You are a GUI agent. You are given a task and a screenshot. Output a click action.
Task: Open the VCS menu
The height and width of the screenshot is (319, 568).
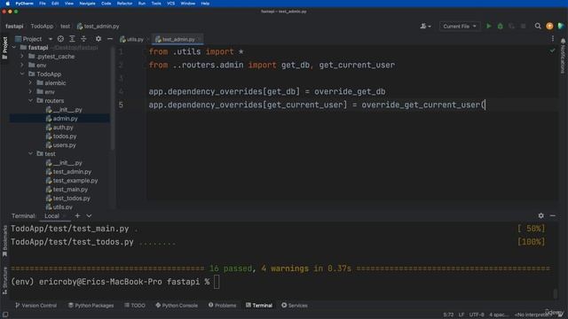(x=171, y=4)
